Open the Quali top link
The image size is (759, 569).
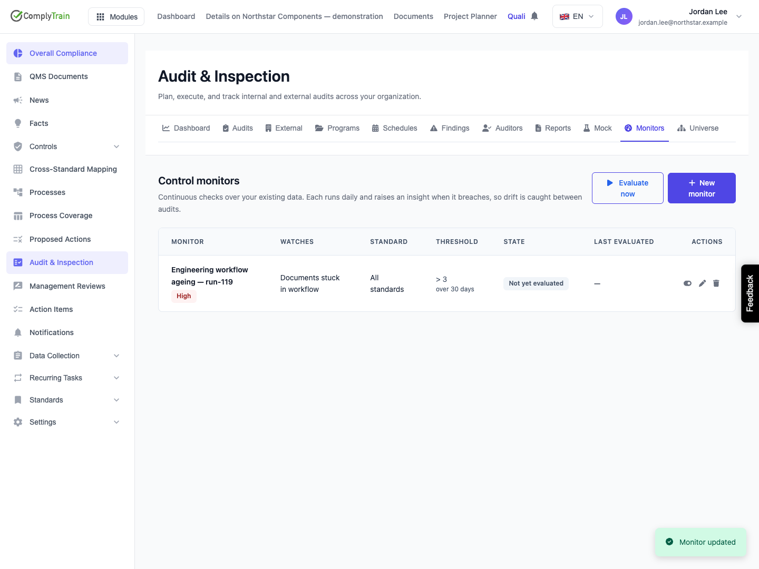point(517,16)
